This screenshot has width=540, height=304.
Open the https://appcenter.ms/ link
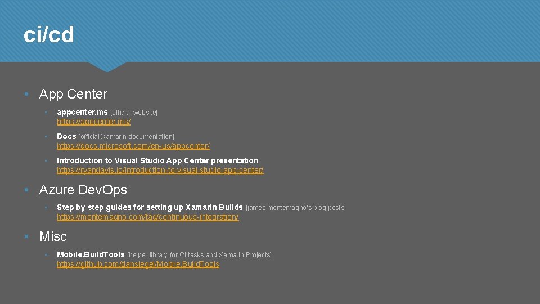pos(94,122)
